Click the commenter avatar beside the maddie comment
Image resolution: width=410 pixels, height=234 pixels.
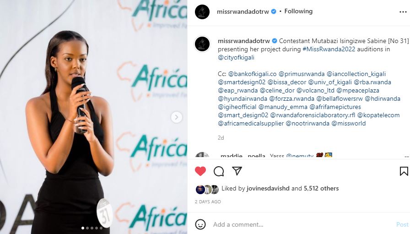tap(202, 156)
